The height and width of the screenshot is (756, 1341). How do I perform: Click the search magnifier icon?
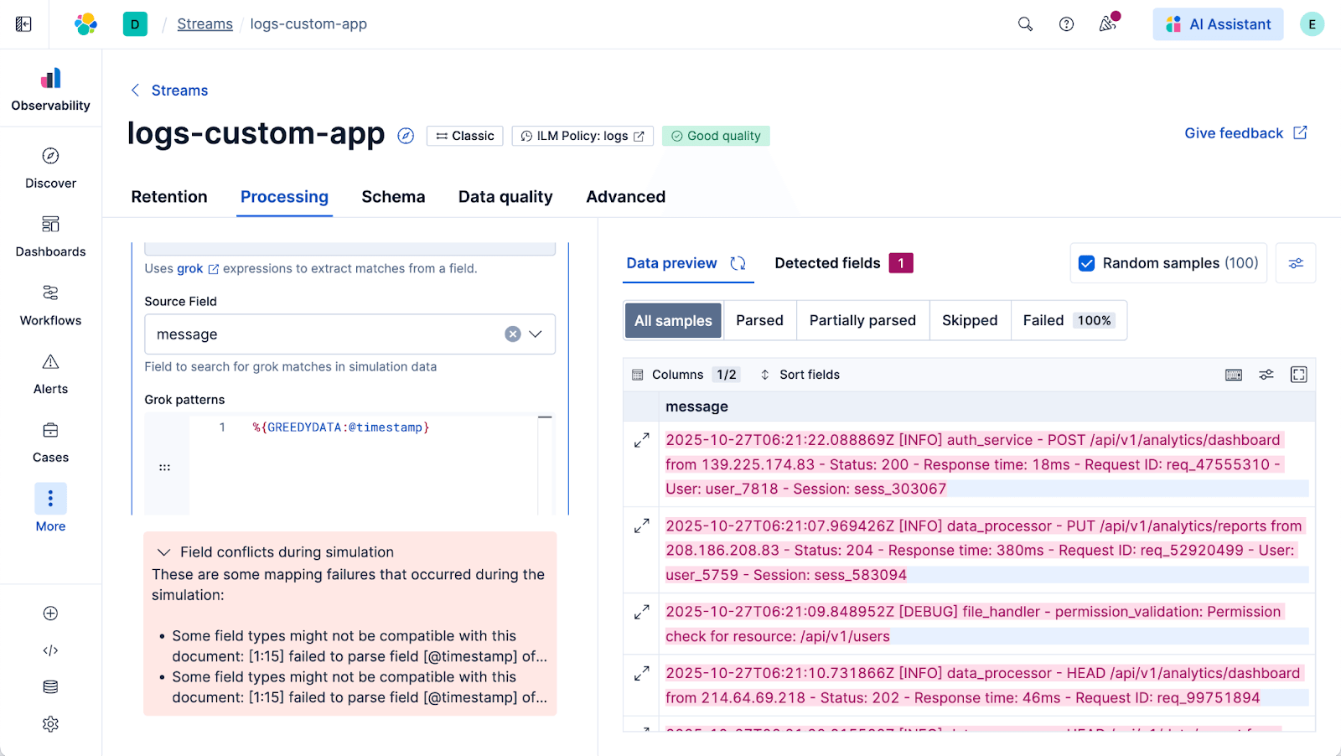point(1025,24)
